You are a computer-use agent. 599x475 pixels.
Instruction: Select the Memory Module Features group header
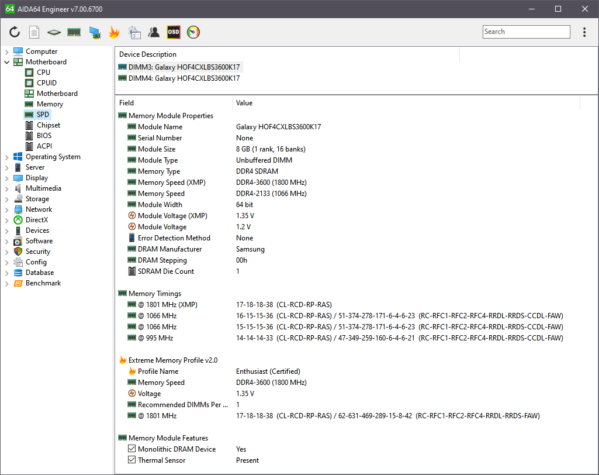[x=168, y=438]
